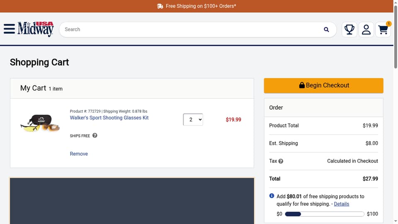
Task: Click the Tax help question icon
Action: (281, 161)
